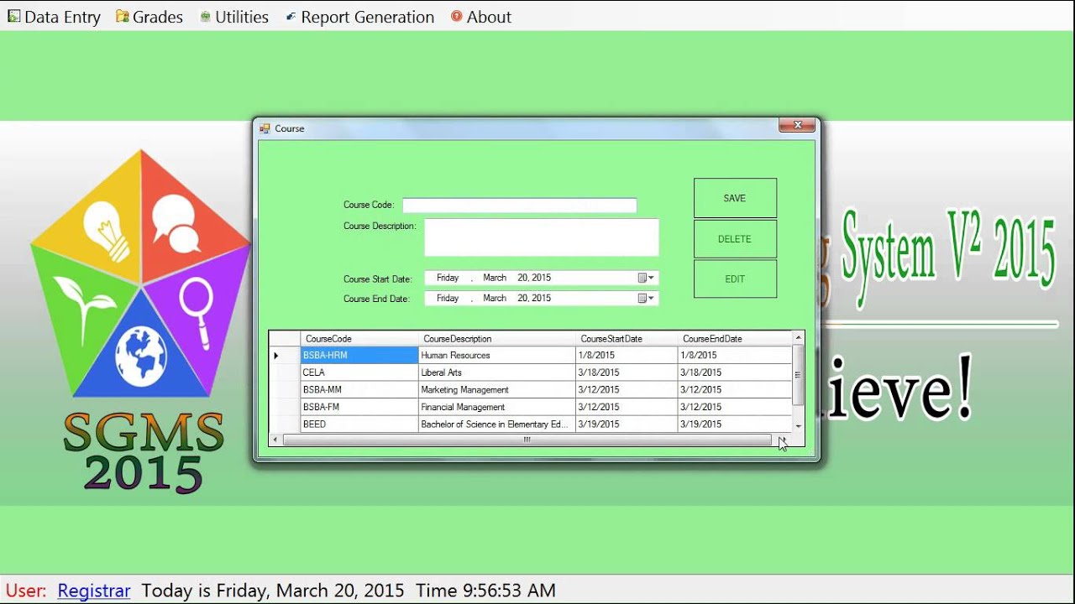The width and height of the screenshot is (1075, 604).
Task: Open the Course End Date calendar dropdown
Action: [x=646, y=298]
